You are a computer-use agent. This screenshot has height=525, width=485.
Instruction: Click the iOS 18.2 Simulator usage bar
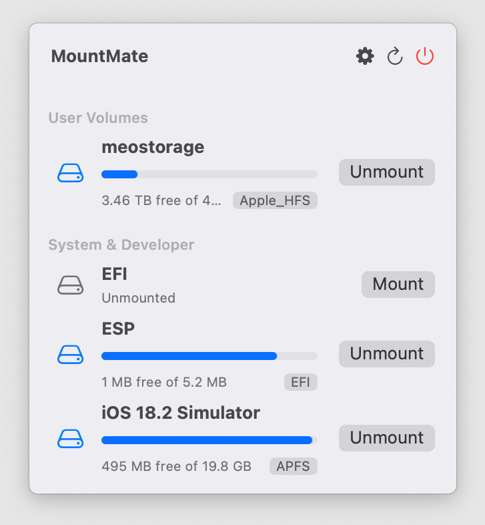tap(209, 440)
